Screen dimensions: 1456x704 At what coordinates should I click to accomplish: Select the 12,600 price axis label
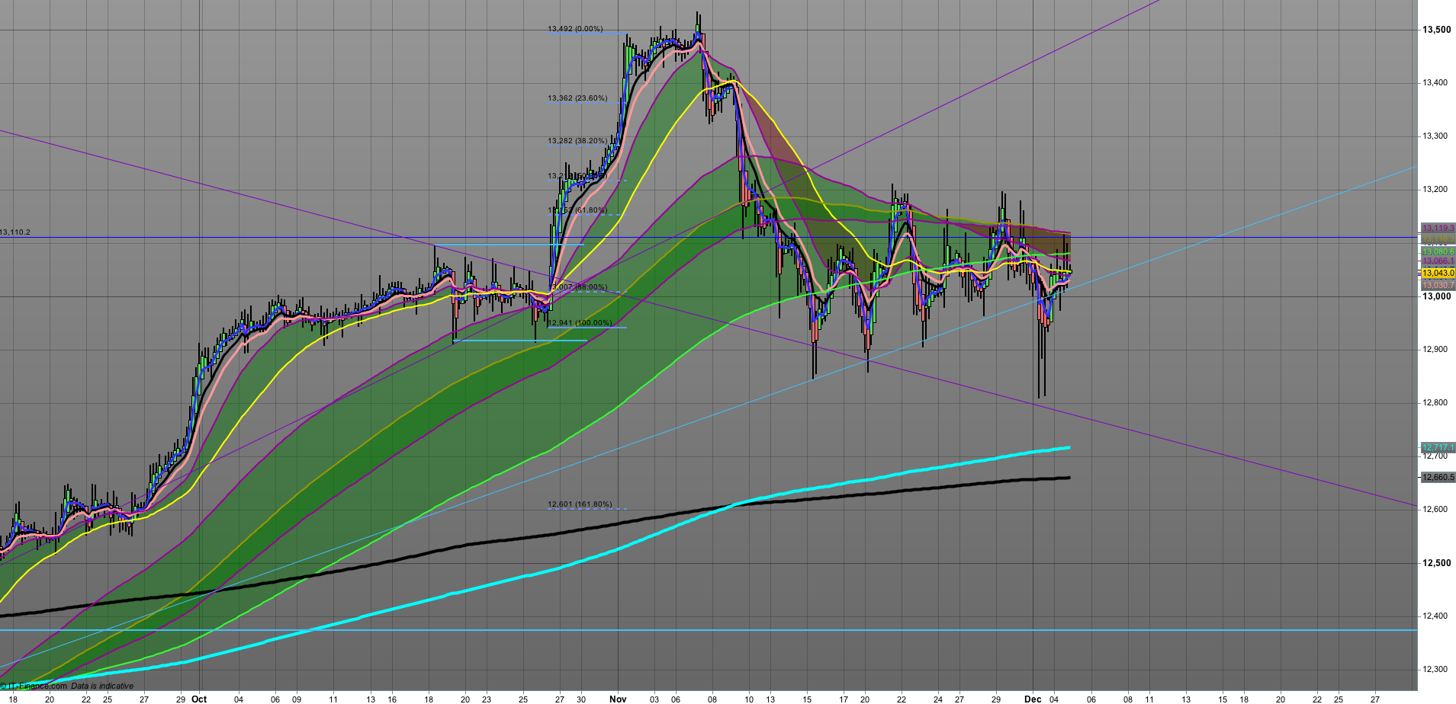1435,510
